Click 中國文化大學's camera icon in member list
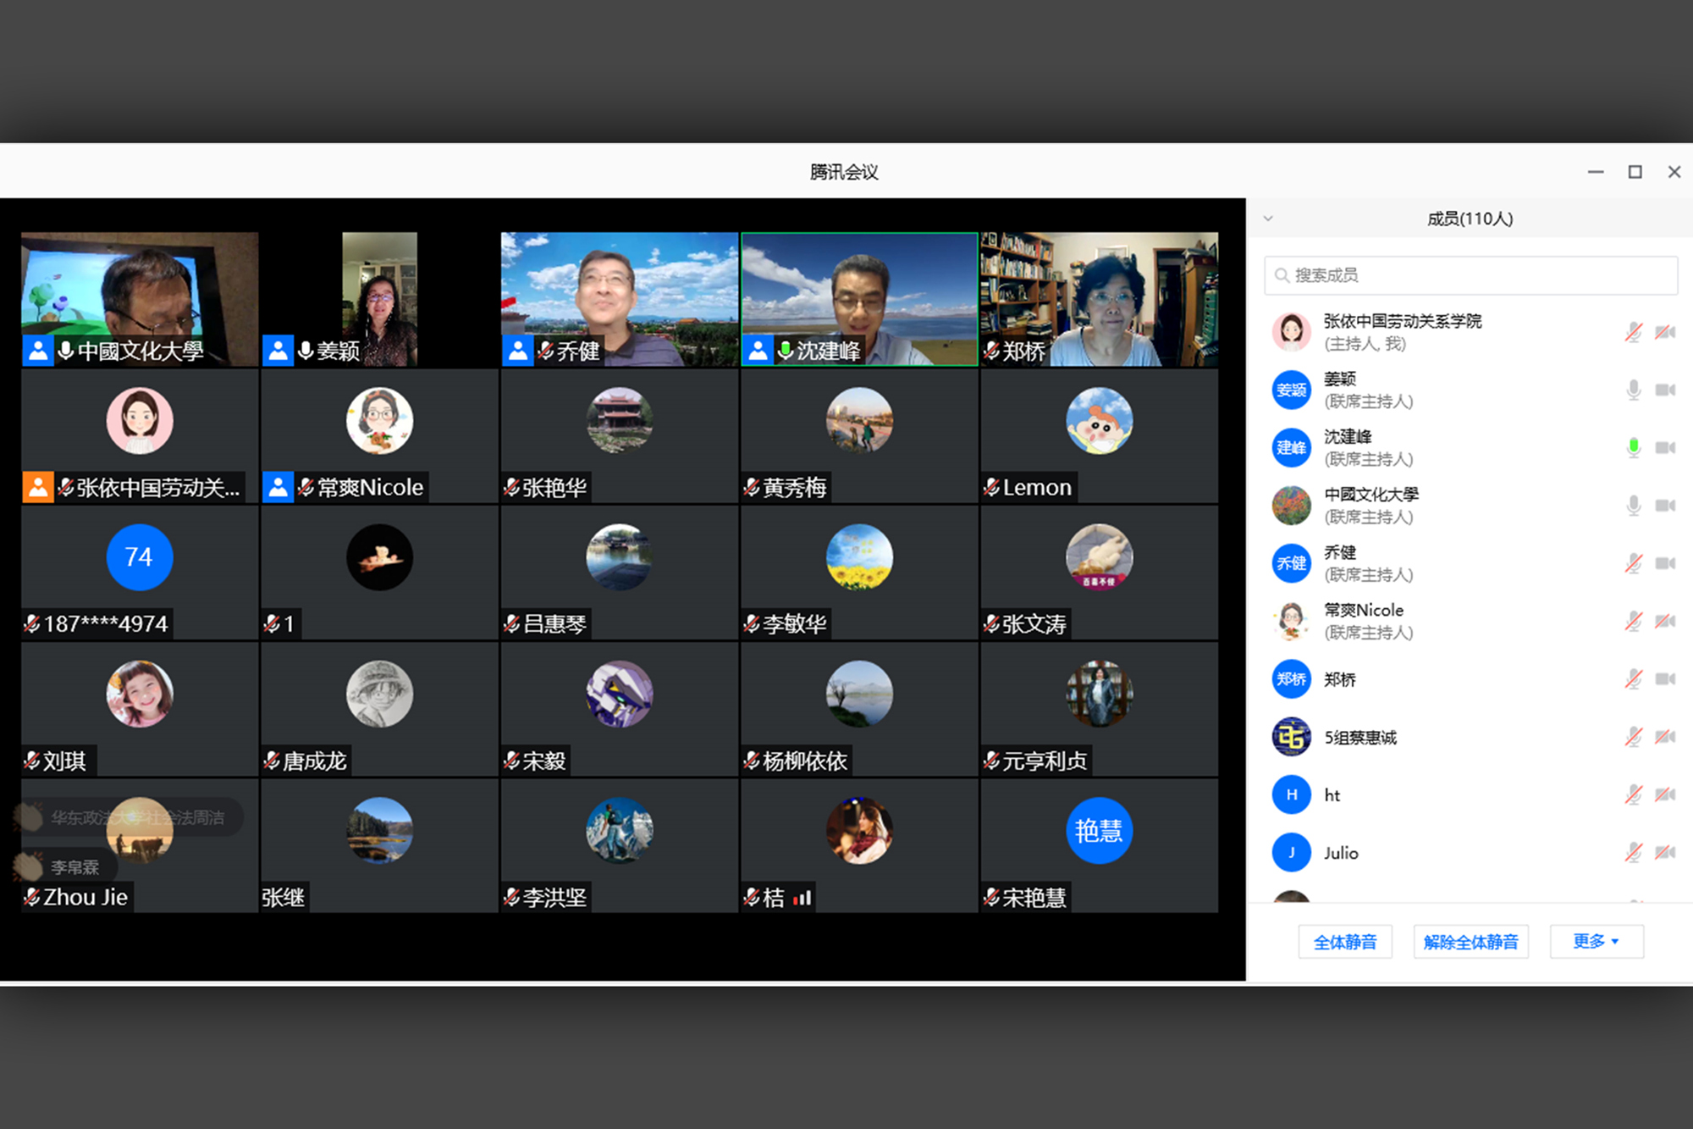 pyautogui.click(x=1665, y=506)
